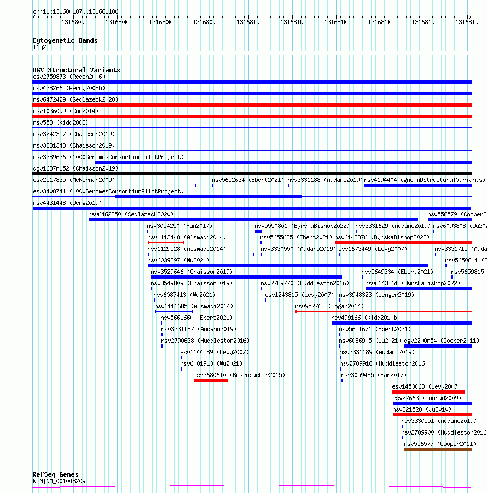Click nsv3331189 (Audano2019) label
Image resolution: width=487 pixels, height=493 pixels.
pos(377,352)
